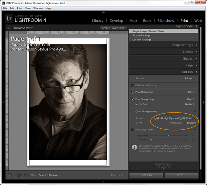Screen dimensions: 207x185
Task: Uncheck Print Resolution checkbox
Action: (x=133, y=92)
